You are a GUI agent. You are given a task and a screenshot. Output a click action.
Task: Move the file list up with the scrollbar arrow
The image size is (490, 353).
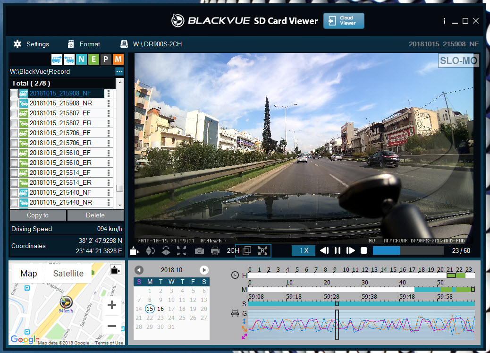(120, 82)
